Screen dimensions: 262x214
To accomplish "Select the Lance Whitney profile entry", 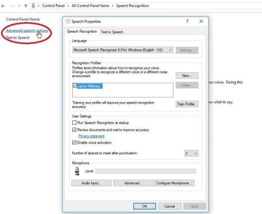I will point(90,86).
